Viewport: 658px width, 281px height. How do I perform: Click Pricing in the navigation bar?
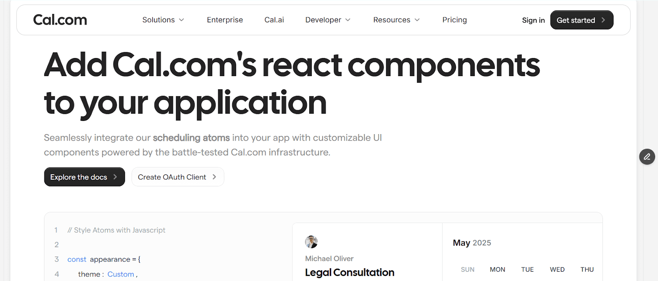(x=454, y=19)
